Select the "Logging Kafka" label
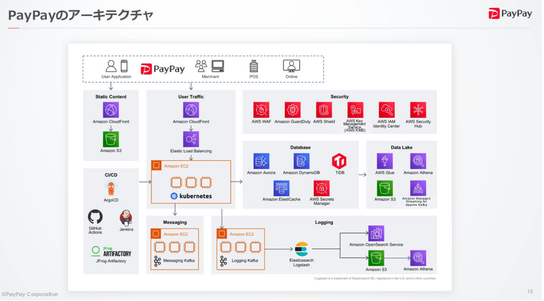The image size is (544, 301). point(245,261)
